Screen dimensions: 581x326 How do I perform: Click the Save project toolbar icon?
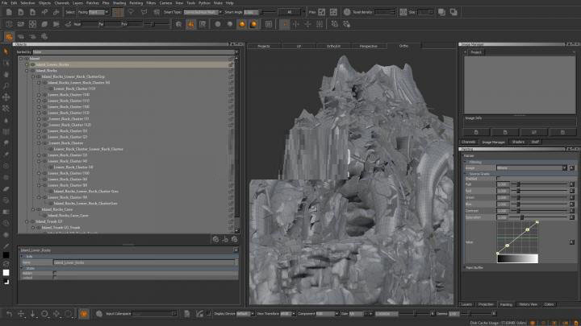tap(32, 12)
